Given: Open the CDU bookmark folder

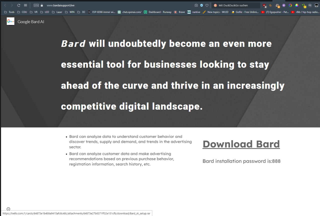Looking at the screenshot, I should coord(22,12).
